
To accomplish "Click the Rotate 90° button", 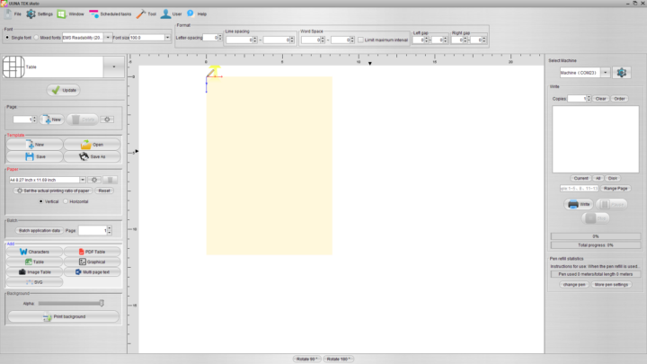I will [x=307, y=359].
